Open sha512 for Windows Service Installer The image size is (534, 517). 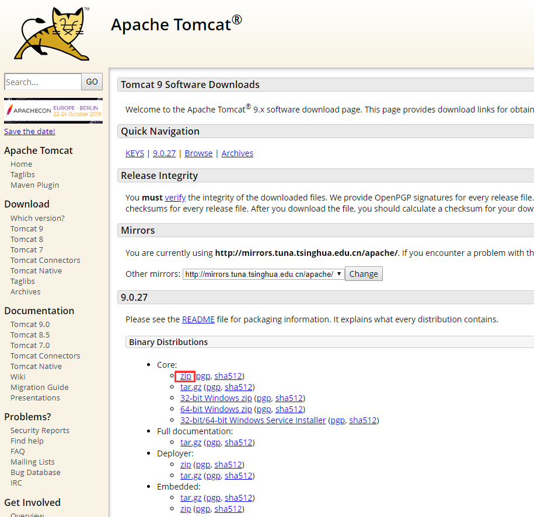pyautogui.click(x=363, y=420)
